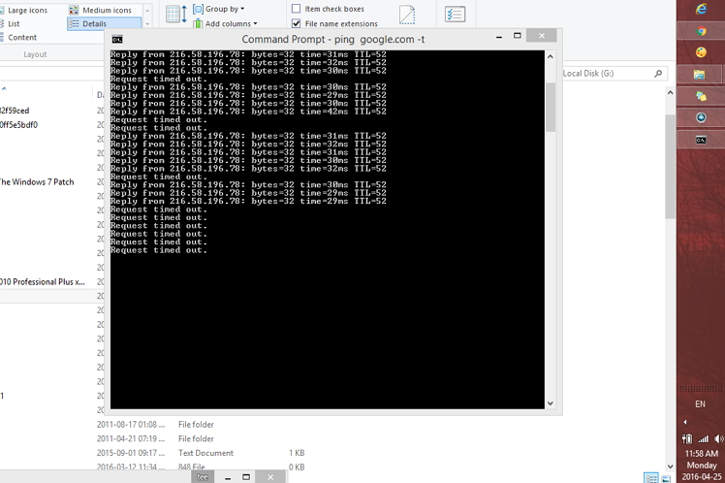Viewport: 725px width, 483px height.
Task: Open Add columns dropdown in Explorer
Action: tap(225, 23)
